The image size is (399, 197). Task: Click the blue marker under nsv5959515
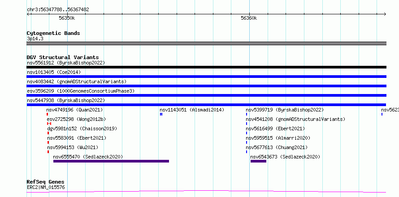point(247,142)
